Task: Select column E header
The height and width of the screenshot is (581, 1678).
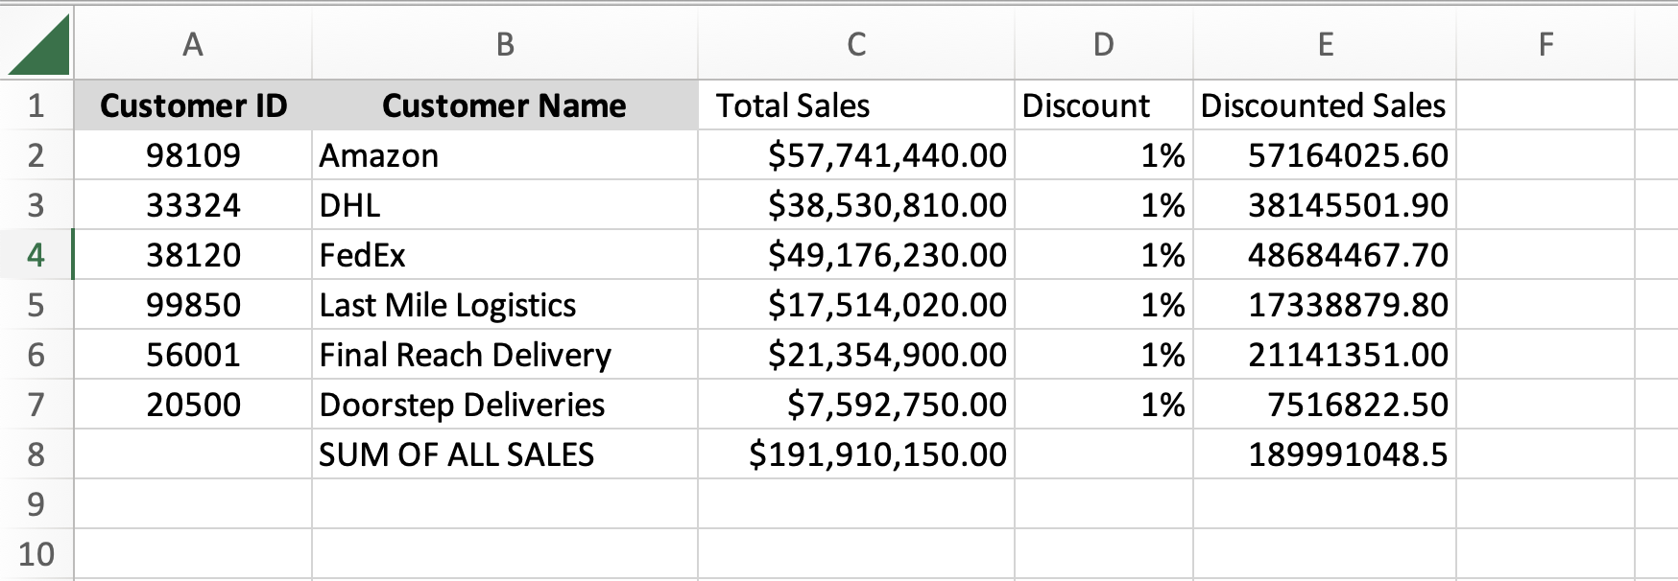Action: coord(1325,44)
